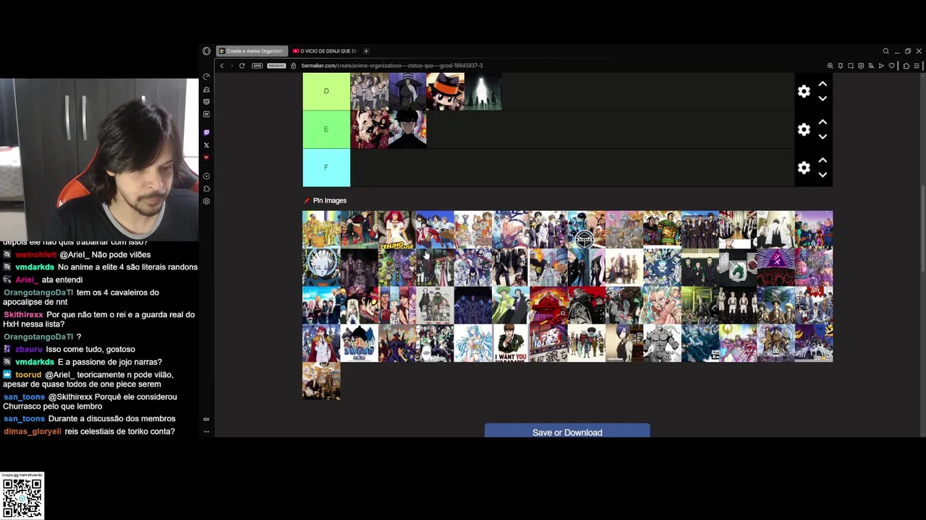Image resolution: width=926 pixels, height=520 pixels.
Task: Take a snapshot with the capture icon
Action: 850,66
